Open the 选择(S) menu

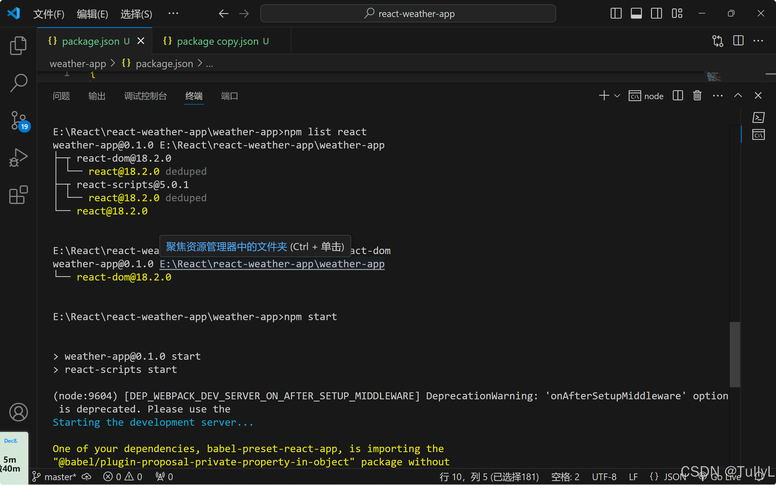[x=136, y=14]
